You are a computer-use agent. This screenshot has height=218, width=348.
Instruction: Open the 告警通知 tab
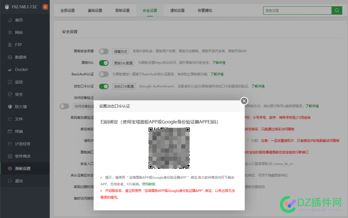205,11
